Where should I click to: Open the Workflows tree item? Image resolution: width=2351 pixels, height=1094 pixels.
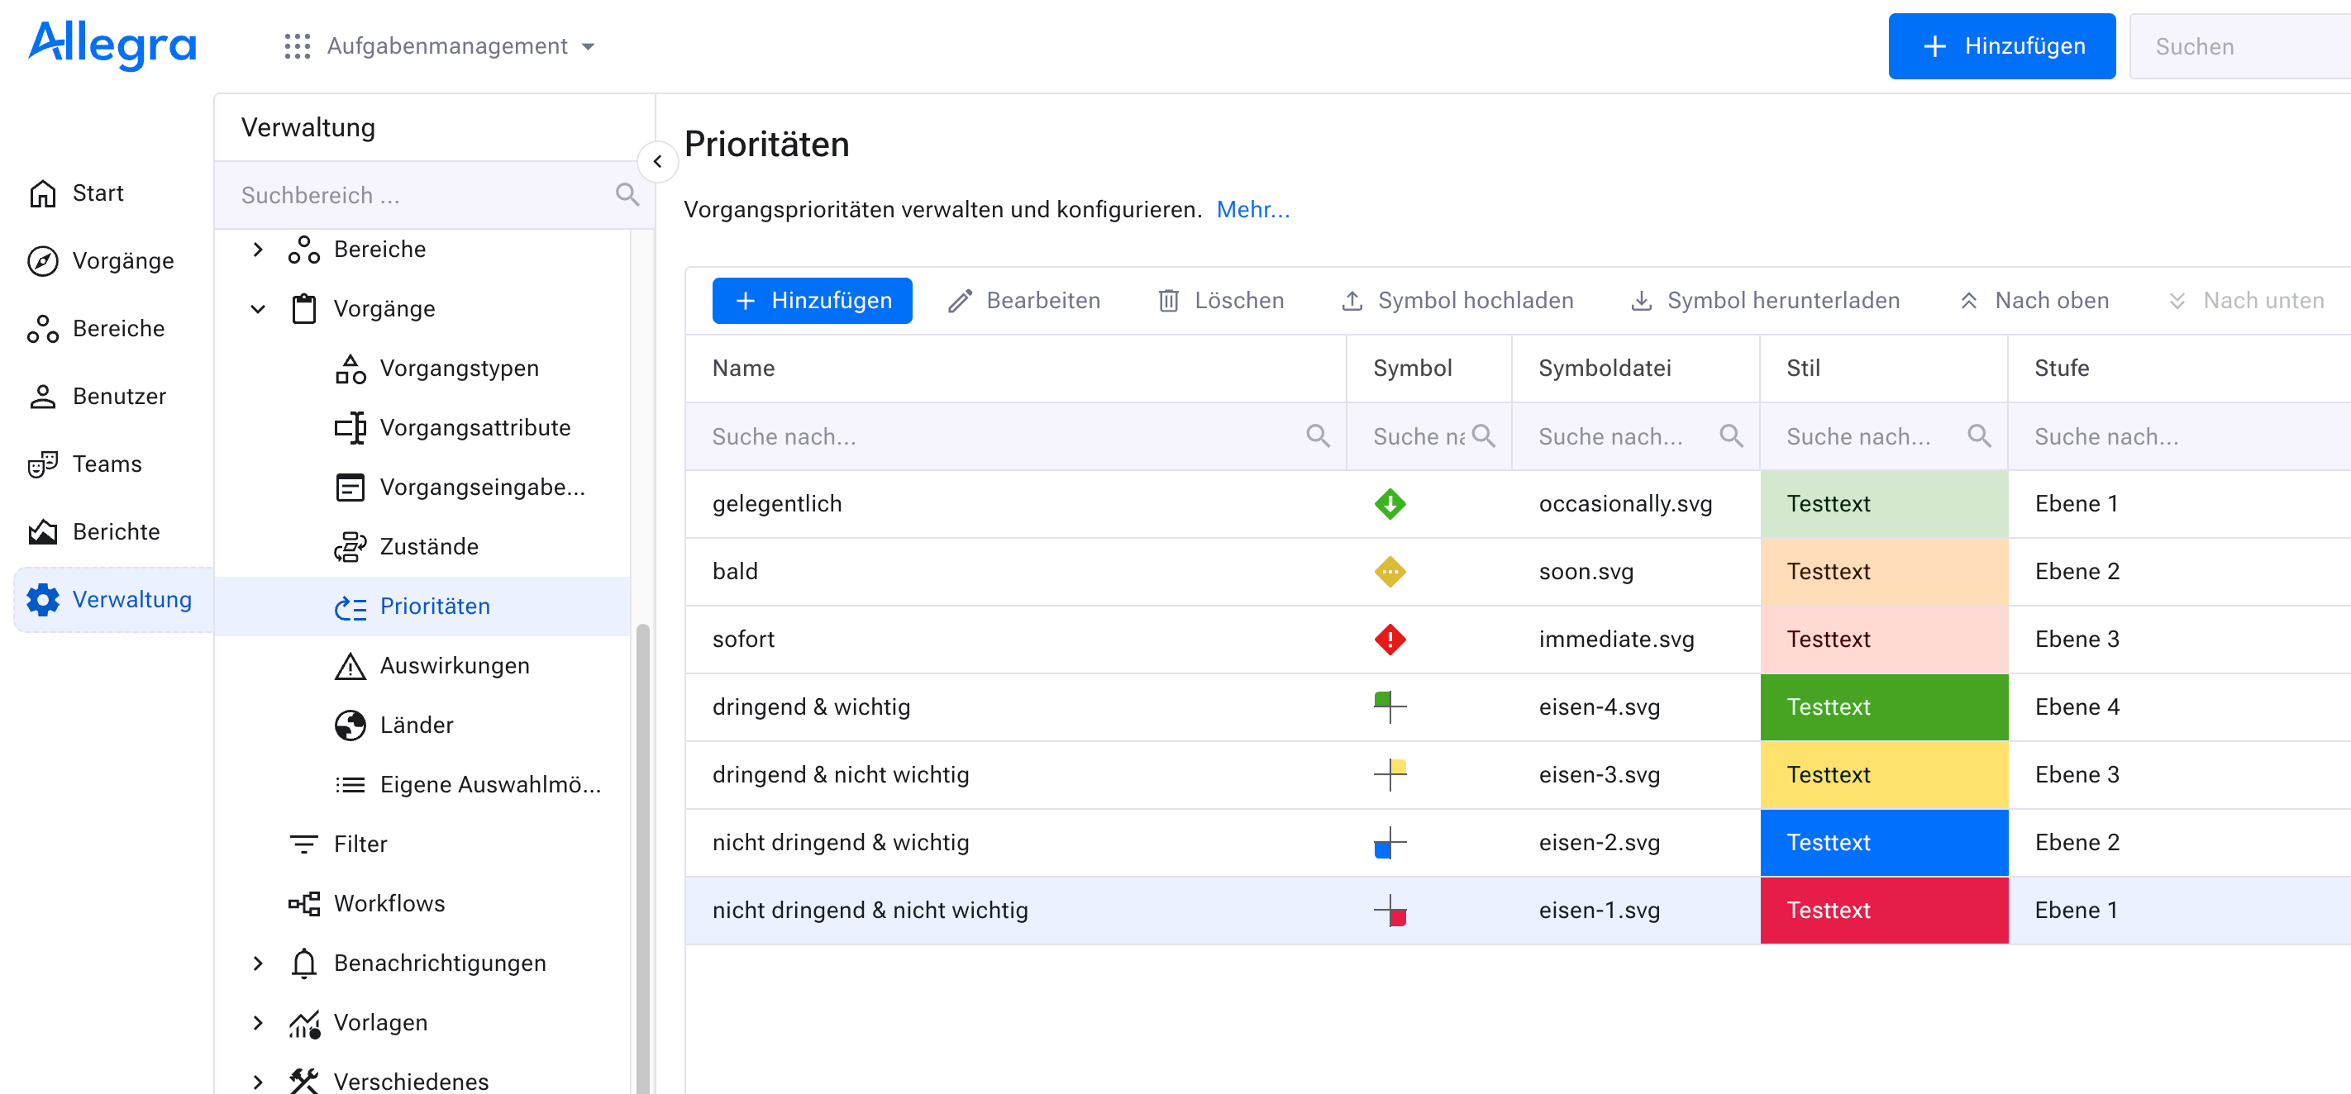(x=367, y=903)
